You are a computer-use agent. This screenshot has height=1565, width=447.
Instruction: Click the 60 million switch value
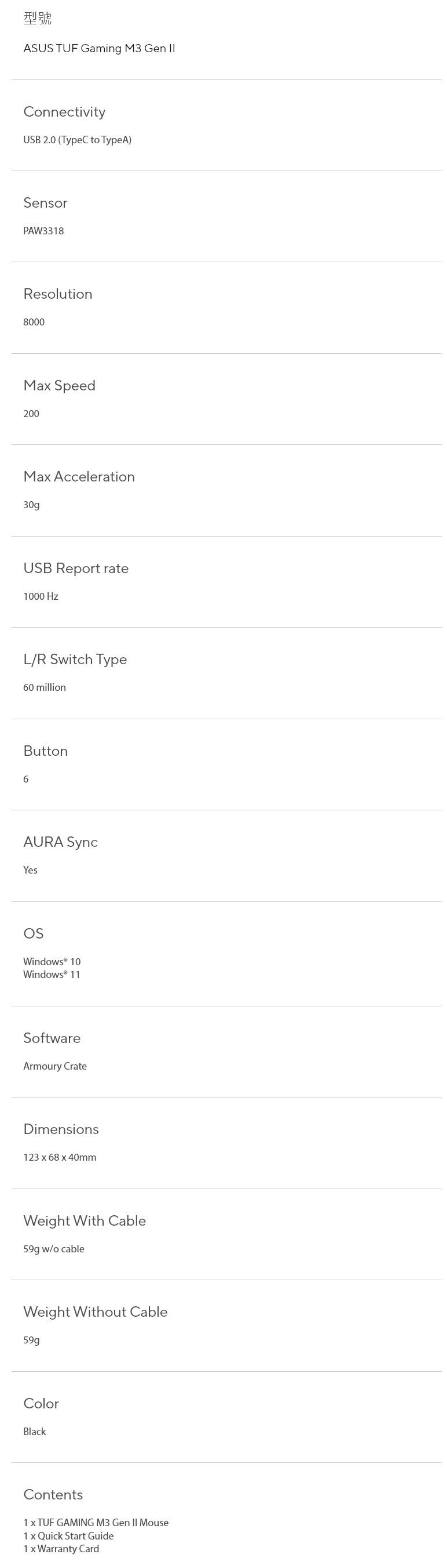[x=44, y=687]
